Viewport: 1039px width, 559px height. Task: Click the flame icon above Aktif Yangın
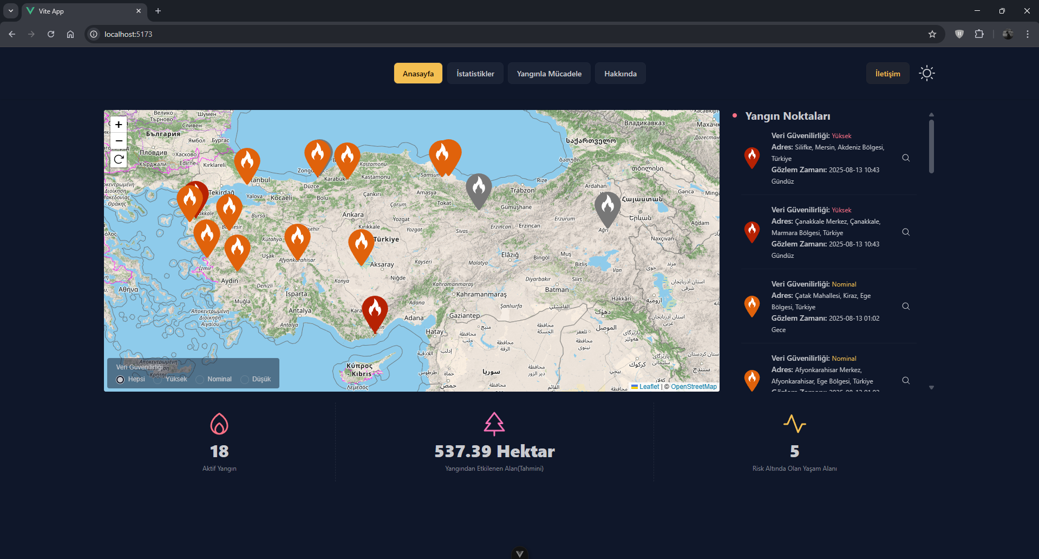click(x=219, y=424)
